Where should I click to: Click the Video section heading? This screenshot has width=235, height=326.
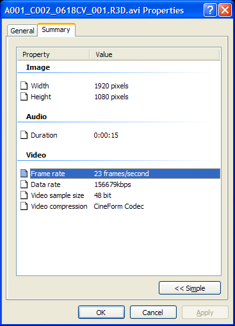tap(36, 155)
